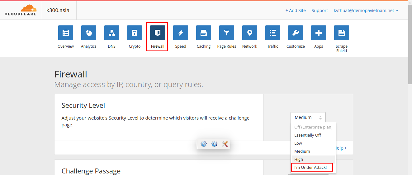The width and height of the screenshot is (412, 175).
Task: Open the Support link
Action: click(x=320, y=11)
